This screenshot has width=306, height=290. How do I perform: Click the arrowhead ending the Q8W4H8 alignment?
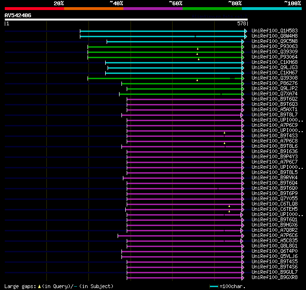click(x=246, y=36)
